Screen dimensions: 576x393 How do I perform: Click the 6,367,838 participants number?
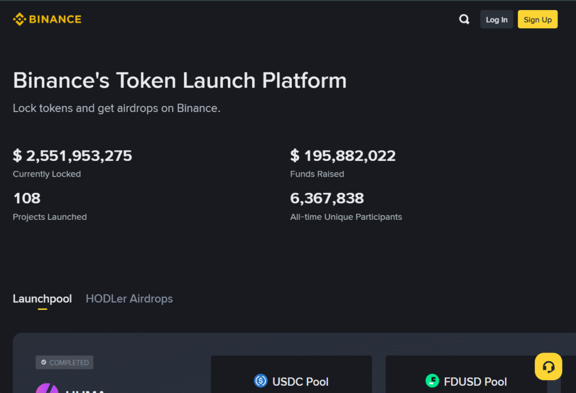click(x=327, y=198)
